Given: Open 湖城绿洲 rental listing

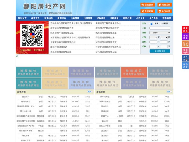Looking at the screenshot, I should 105,111.
